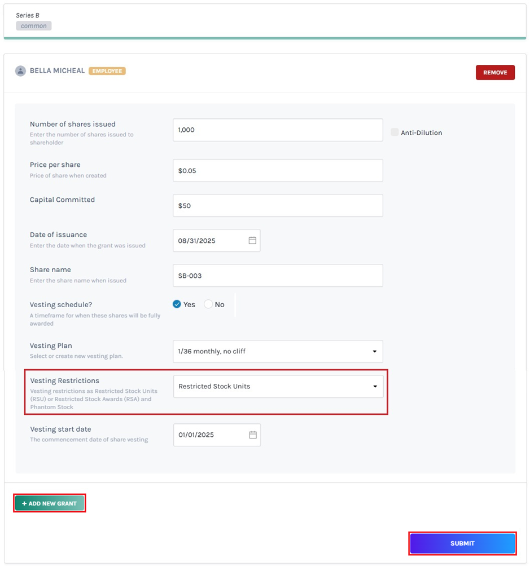530x567 pixels.
Task: Click the dropdown arrow on Vesting Plan
Action: (374, 351)
